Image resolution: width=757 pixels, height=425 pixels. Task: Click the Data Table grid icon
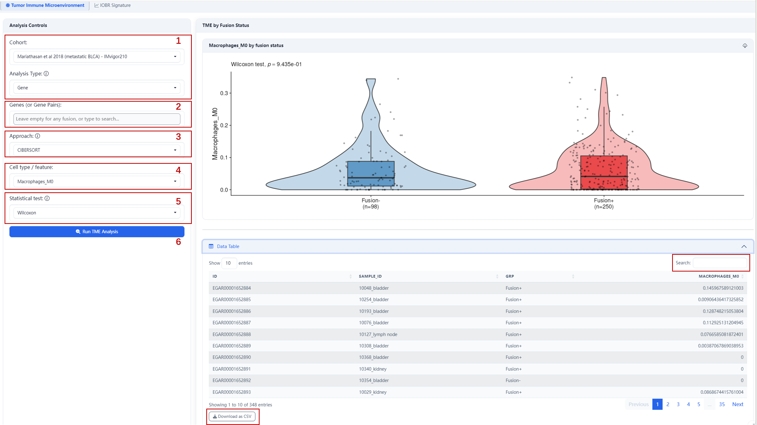tap(211, 246)
